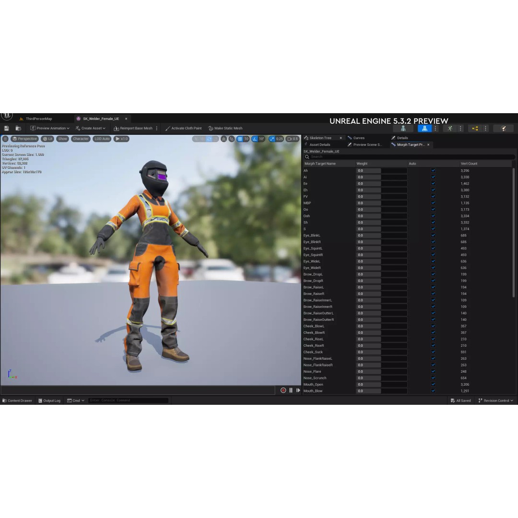Viewport: 518px width, 518px height.
Task: Open the playback speed x1.0 dropdown
Action: tap(121, 139)
